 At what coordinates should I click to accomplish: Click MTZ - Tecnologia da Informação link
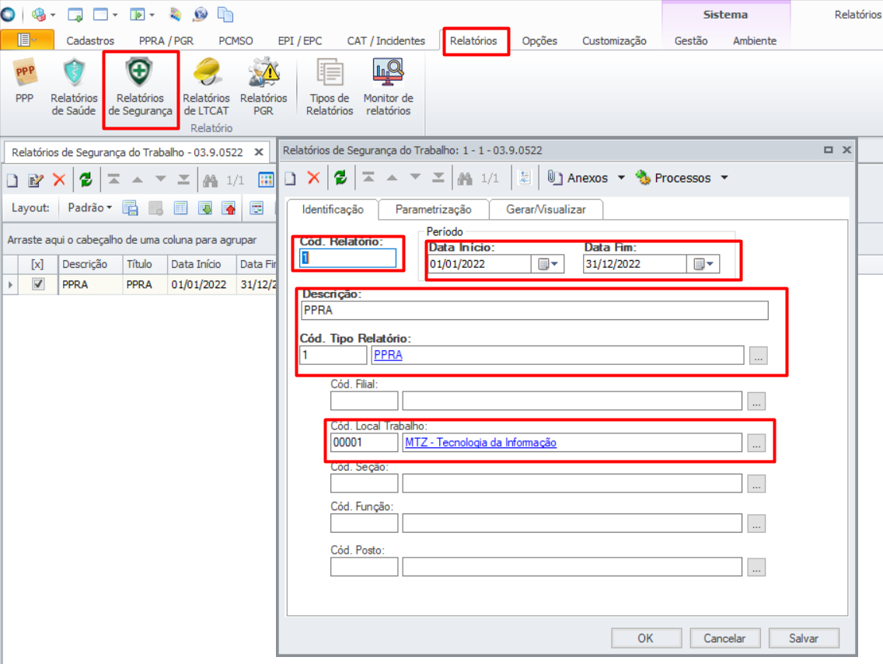(480, 443)
